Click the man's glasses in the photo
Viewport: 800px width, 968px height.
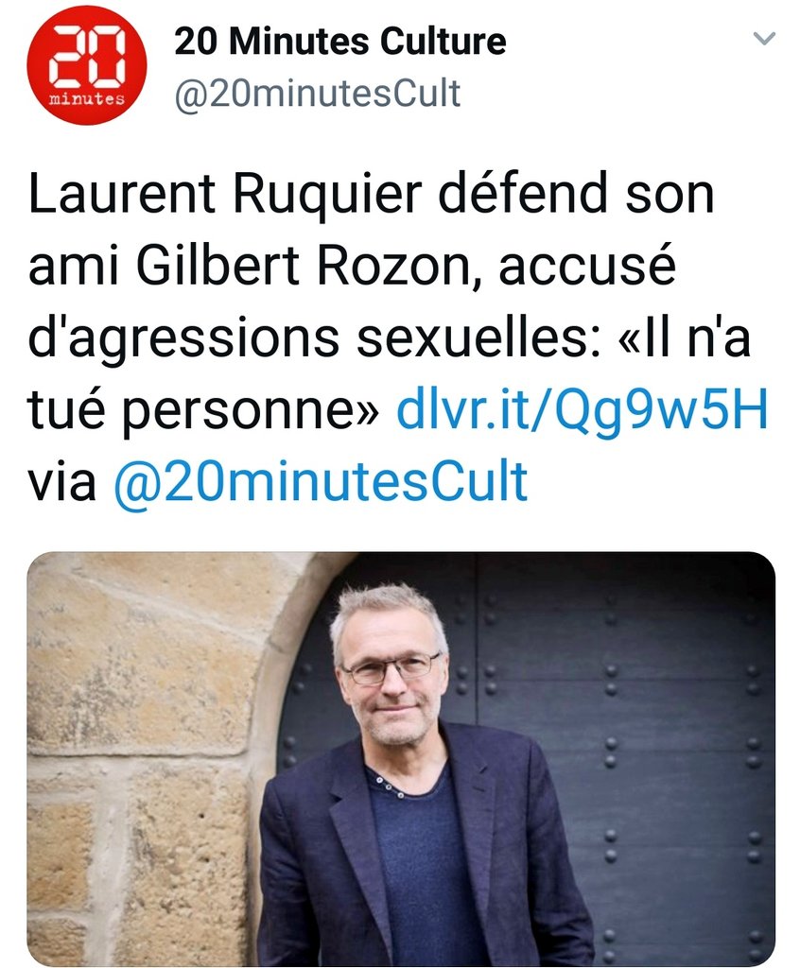pyautogui.click(x=391, y=668)
